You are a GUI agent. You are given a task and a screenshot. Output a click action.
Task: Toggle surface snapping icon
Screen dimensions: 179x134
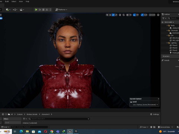[124, 15]
